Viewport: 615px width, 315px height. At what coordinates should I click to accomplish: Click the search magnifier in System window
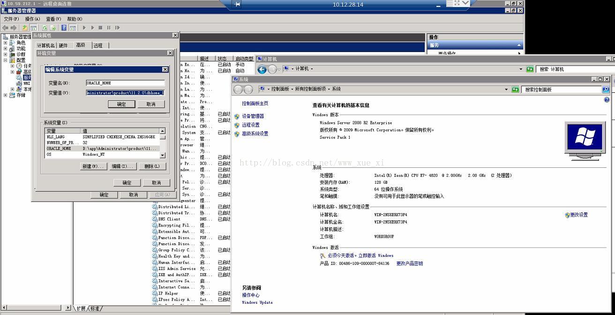click(606, 89)
